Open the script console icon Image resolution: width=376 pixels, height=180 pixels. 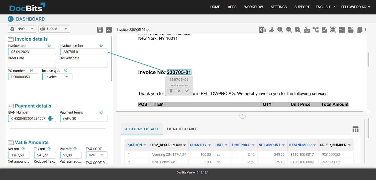(x=109, y=30)
